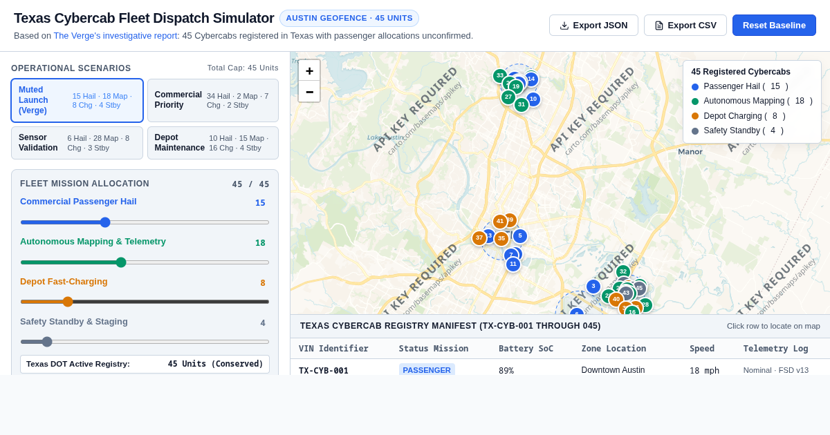Adjust the Depot Fast-Charging slider
830x435 pixels.
coord(145,302)
